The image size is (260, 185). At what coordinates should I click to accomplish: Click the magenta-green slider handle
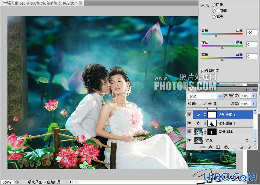222,48
